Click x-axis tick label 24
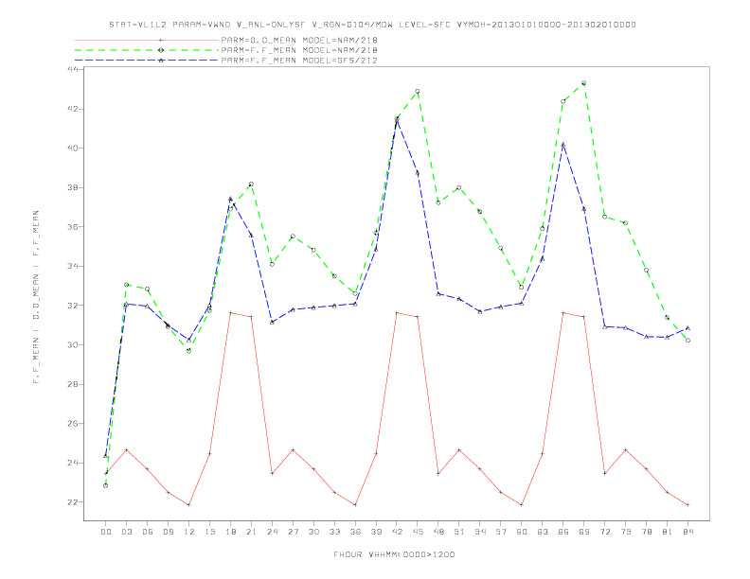Viewport: 750px width, 579px height. [272, 532]
